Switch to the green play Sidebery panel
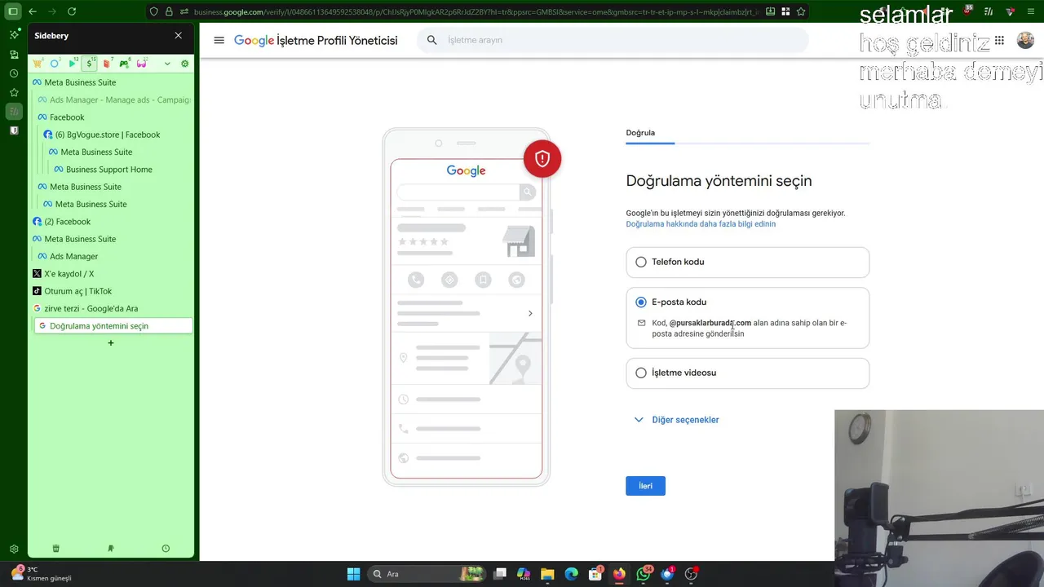Screen dimensions: 1044x587 [x=73, y=64]
